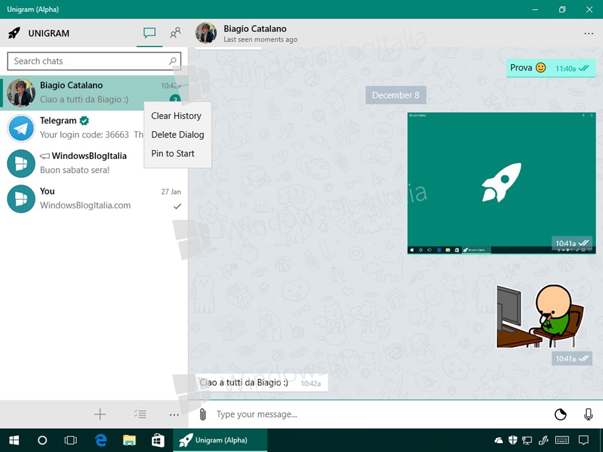Open the You saved messages chat
603x452 pixels.
pos(94,199)
